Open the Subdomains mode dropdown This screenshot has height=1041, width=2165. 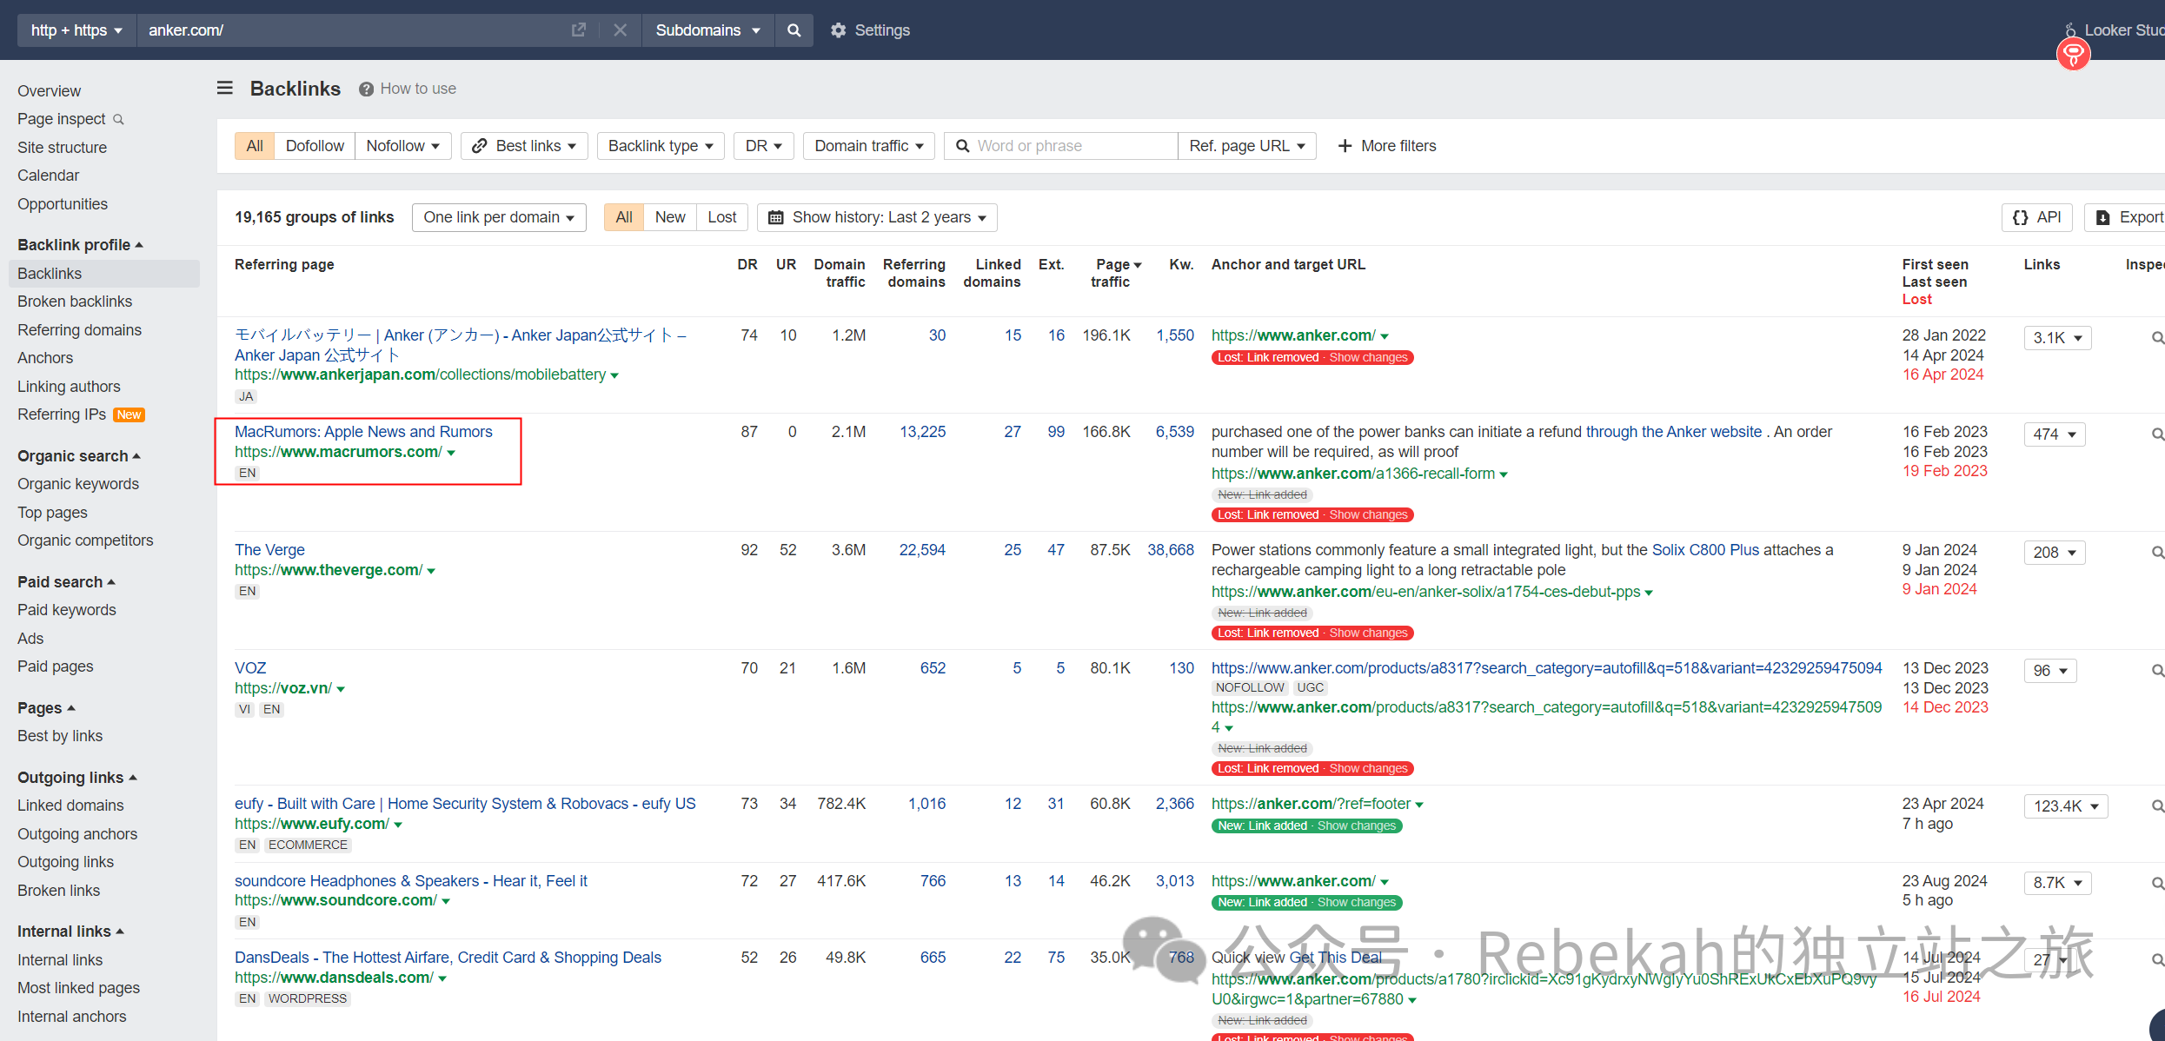point(707,30)
